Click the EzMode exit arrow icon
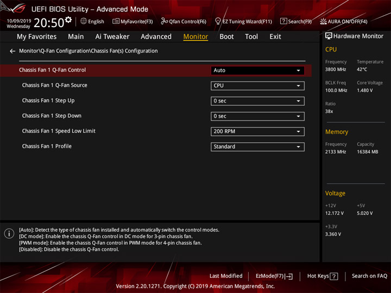 point(289,276)
